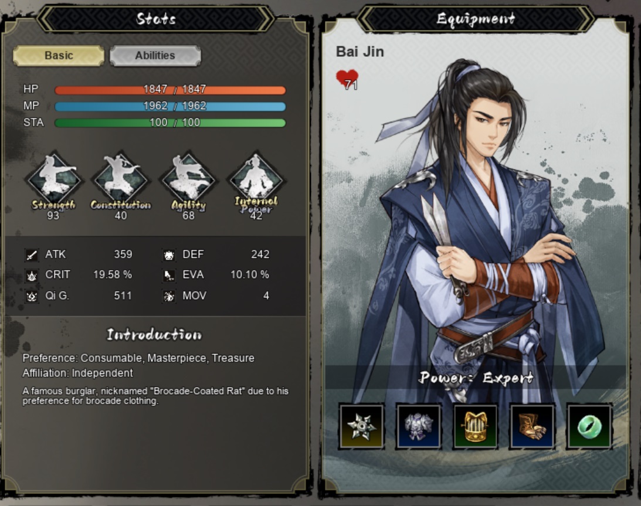Click the Internal Power attribute icon
The width and height of the screenshot is (641, 506).
point(256,179)
